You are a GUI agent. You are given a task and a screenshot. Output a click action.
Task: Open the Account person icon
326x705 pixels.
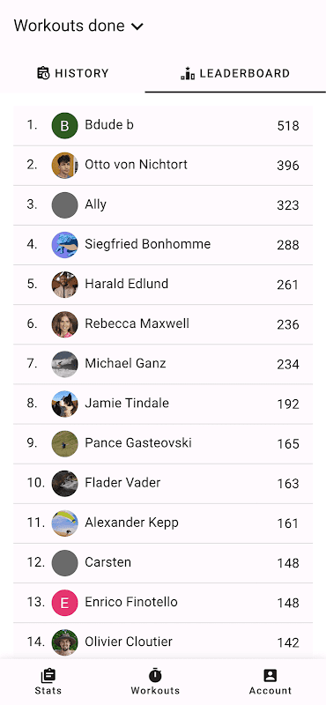pos(270,675)
